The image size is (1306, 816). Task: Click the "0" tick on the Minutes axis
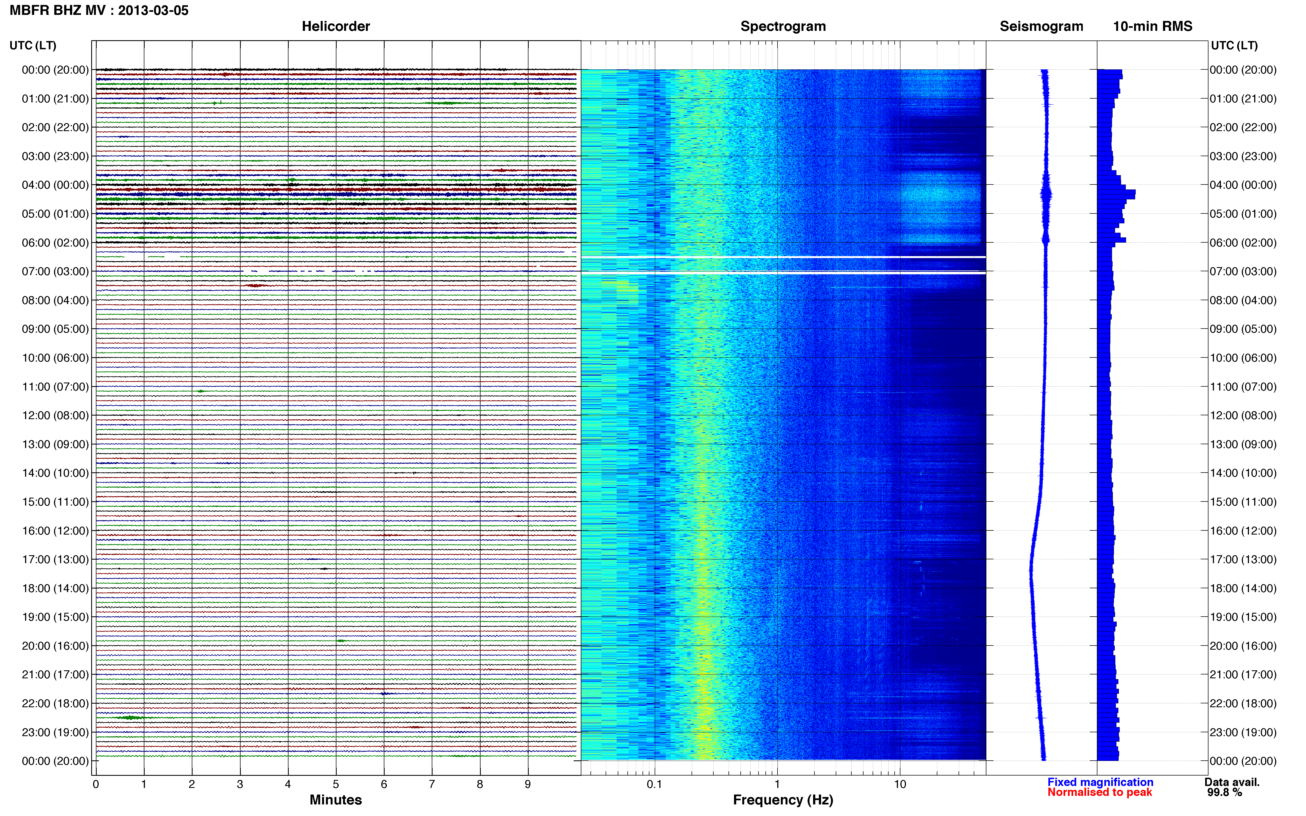96,784
